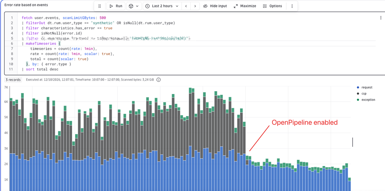
Task: Go to previous timeframe with left chevron
Action: pyautogui.click(x=186, y=6)
